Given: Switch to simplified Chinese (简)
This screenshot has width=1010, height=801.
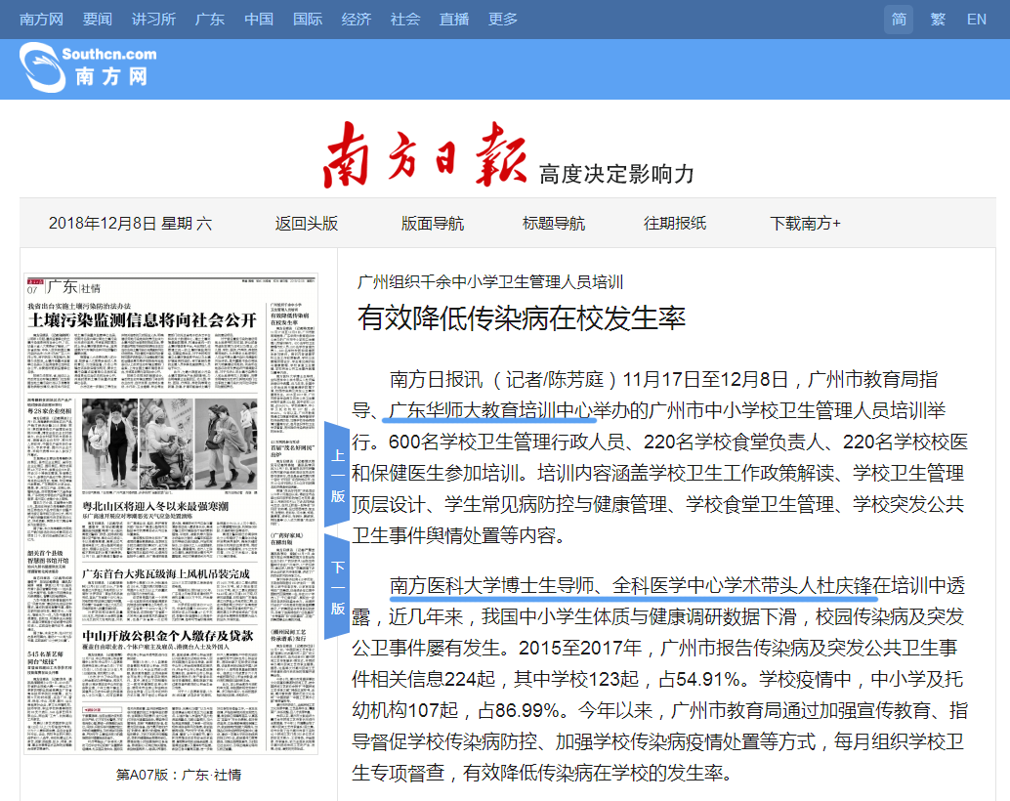Looking at the screenshot, I should [x=899, y=20].
